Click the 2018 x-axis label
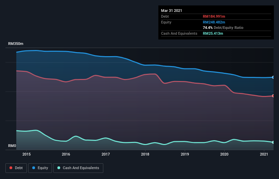The width and height of the screenshot is (279, 179). [x=145, y=154]
